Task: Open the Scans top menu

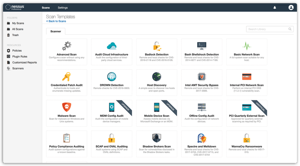Action: (x=46, y=8)
